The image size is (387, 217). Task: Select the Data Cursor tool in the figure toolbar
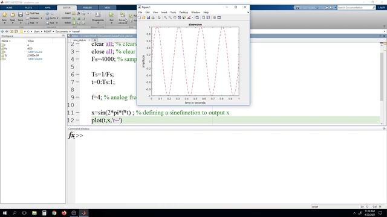pos(184,17)
